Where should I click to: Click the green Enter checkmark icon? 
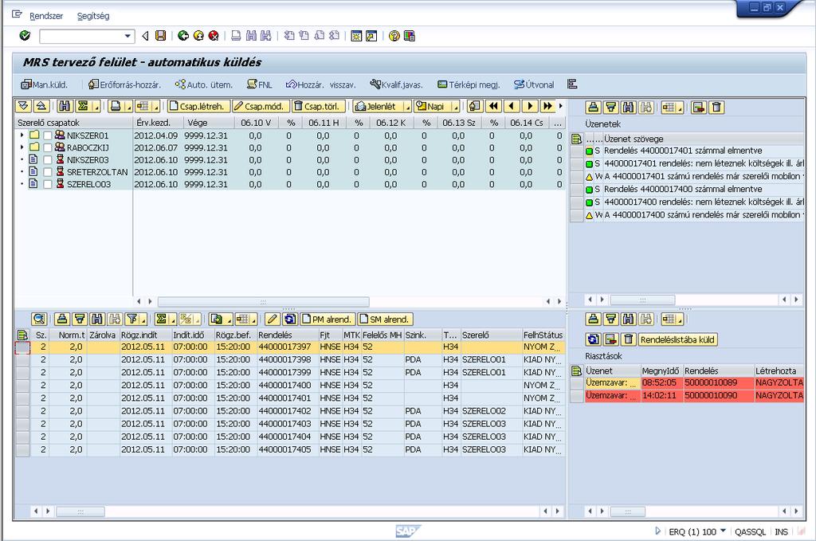25,36
